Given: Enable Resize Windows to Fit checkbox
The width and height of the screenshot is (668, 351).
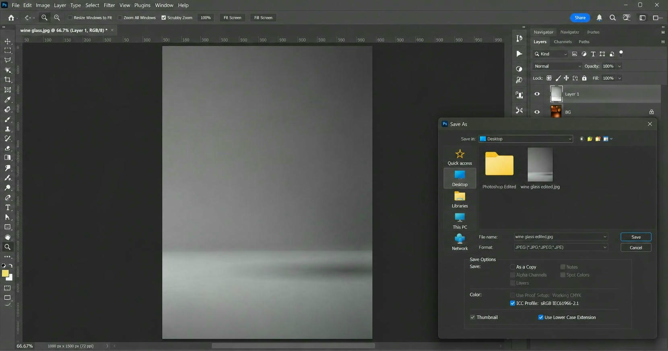Looking at the screenshot, I should [70, 18].
